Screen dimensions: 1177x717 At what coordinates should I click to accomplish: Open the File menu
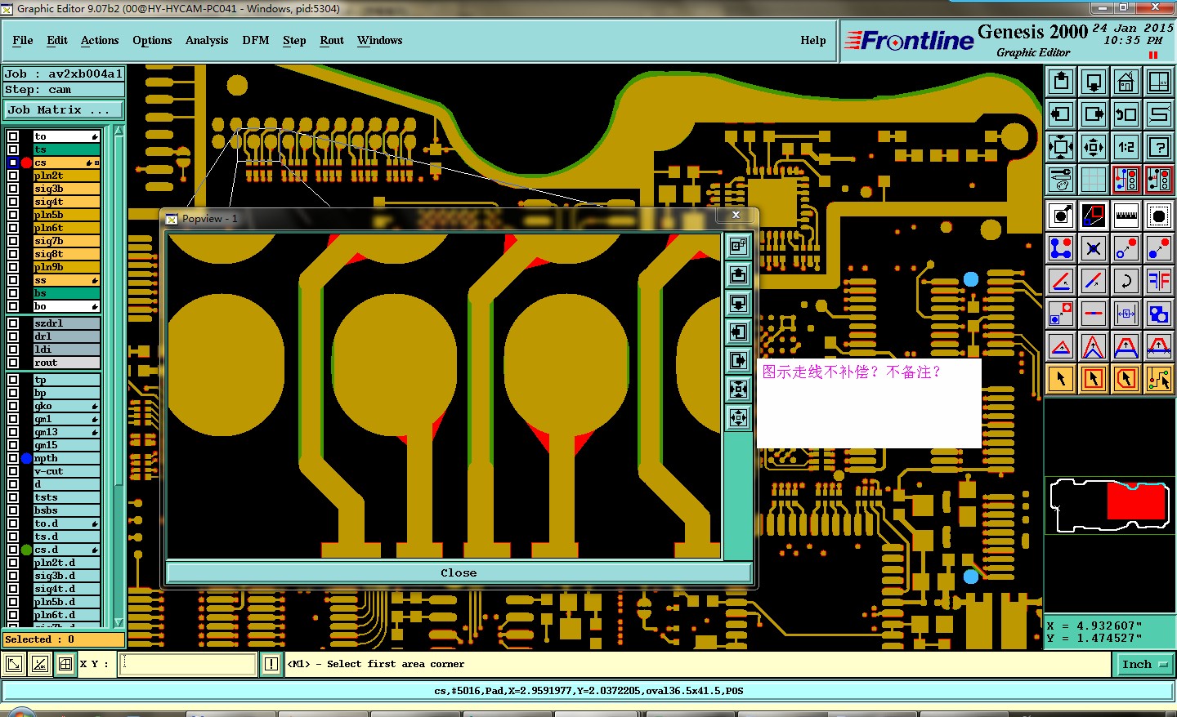pyautogui.click(x=23, y=40)
